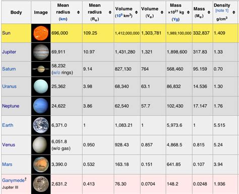Open the Earth link

[8, 125]
